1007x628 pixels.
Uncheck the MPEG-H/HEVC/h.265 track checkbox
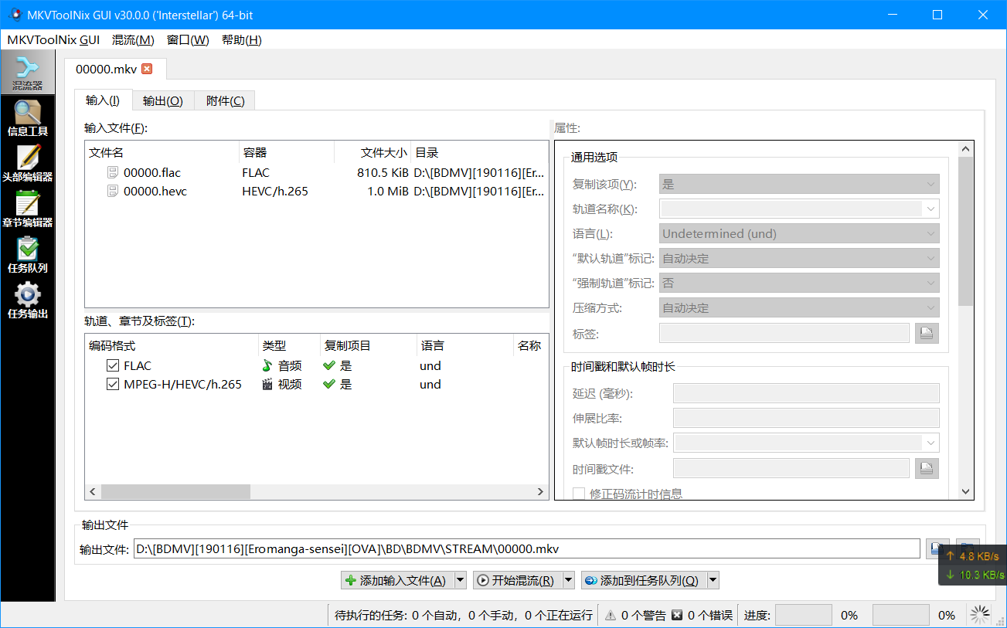click(x=113, y=384)
